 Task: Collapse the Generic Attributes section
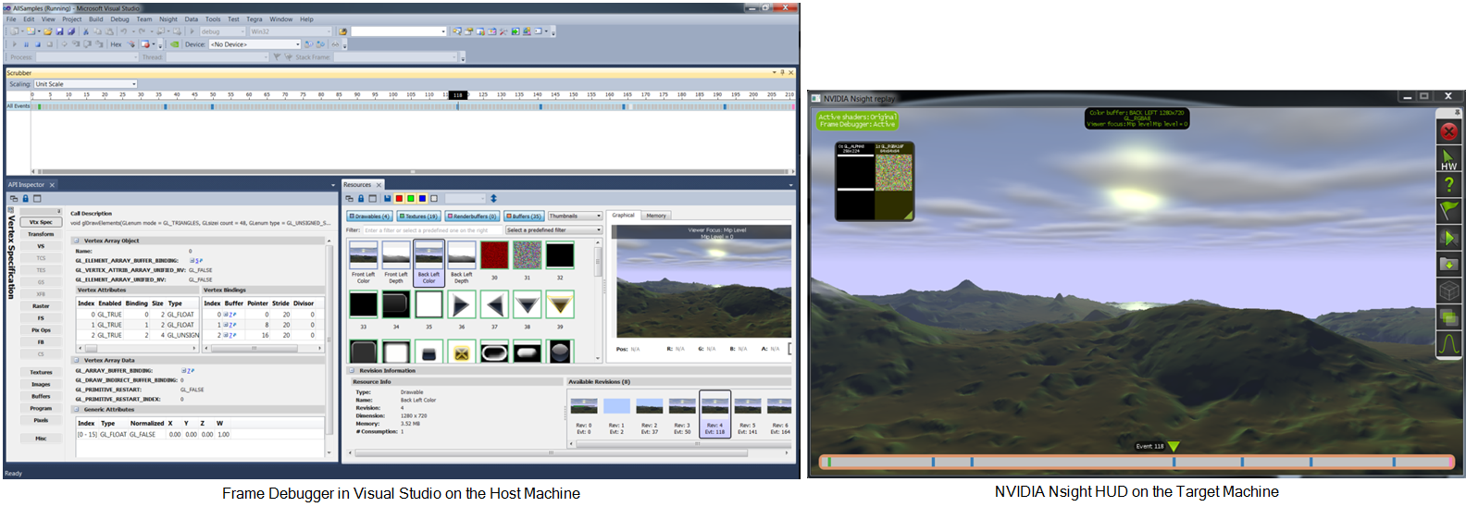coord(77,409)
